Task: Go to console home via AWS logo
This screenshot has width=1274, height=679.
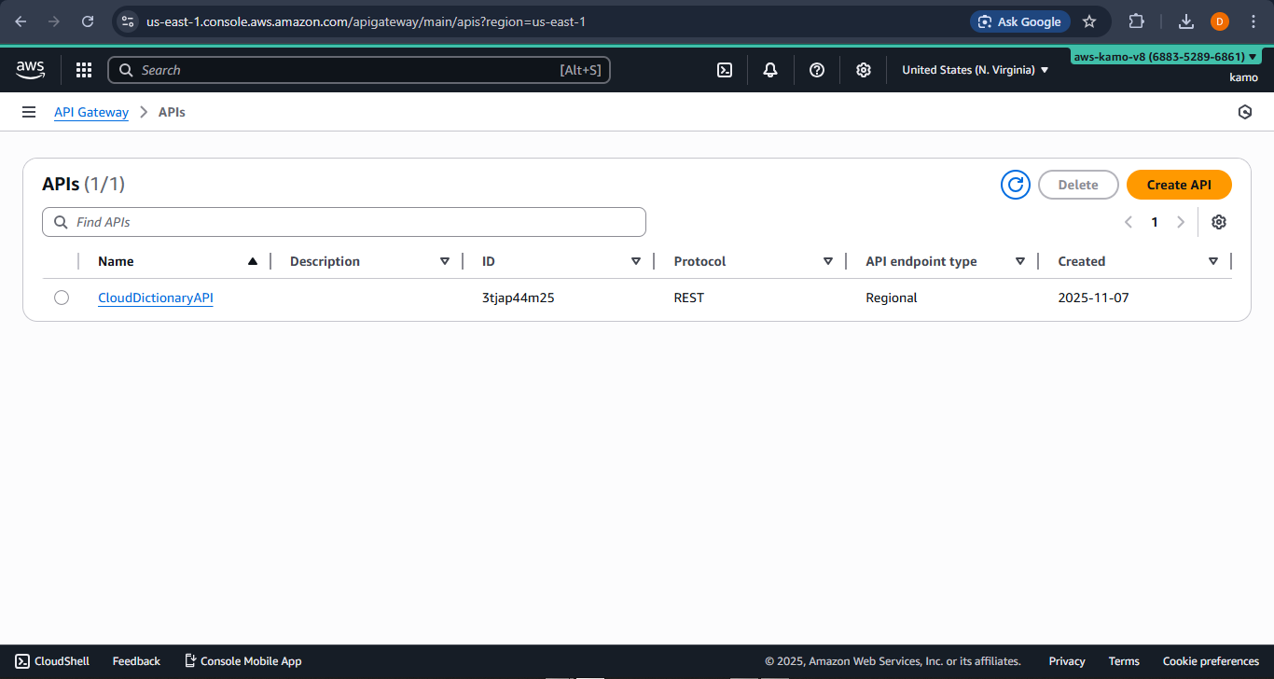Action: 30,69
